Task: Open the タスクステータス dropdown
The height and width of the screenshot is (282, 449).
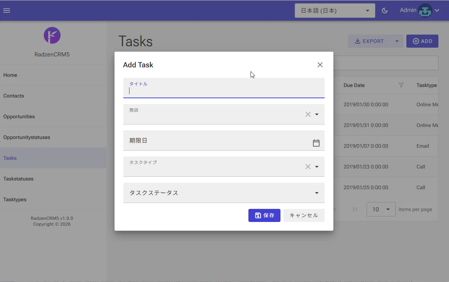Action: pos(224,193)
